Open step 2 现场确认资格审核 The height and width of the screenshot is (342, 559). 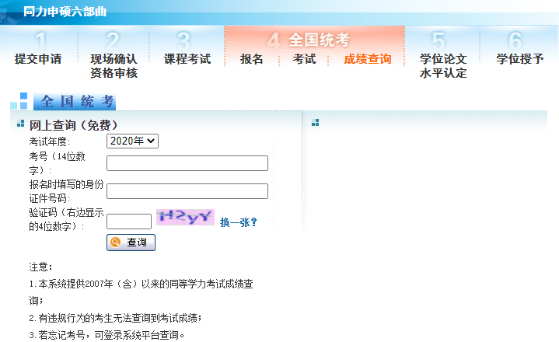point(114,65)
